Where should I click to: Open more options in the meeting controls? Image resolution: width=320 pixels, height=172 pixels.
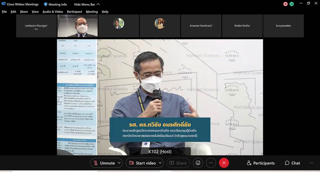click(211, 163)
